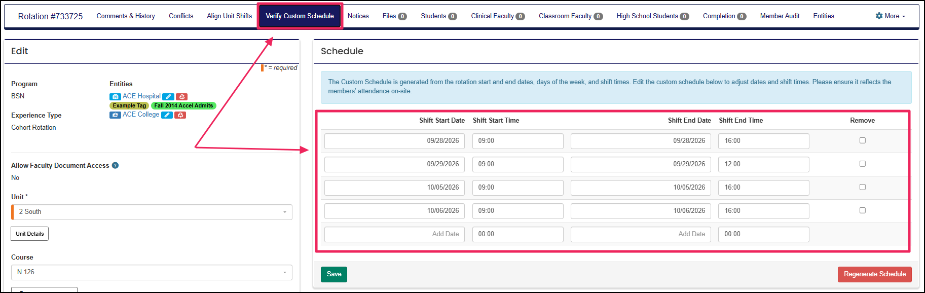Edit the ACE College entity with pencil icon

click(x=167, y=115)
